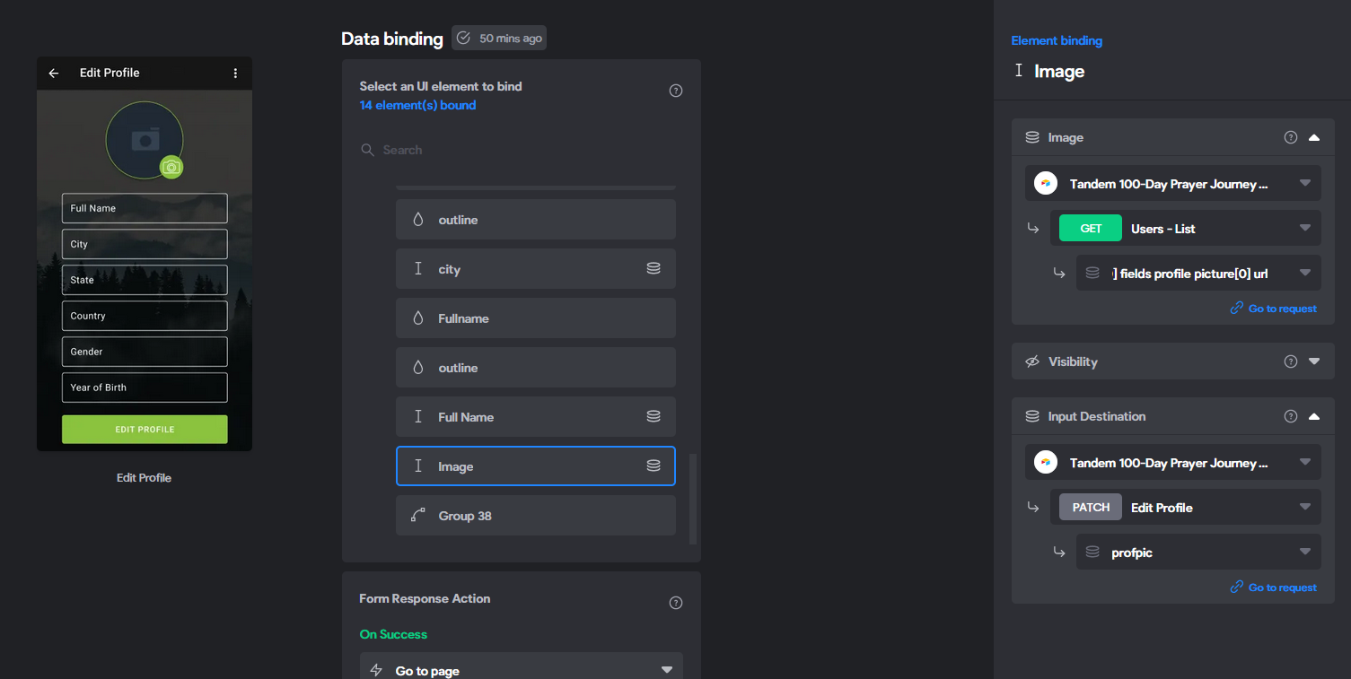
Task: Click the green EDIT PROFILE button in the preview
Action: pos(145,429)
